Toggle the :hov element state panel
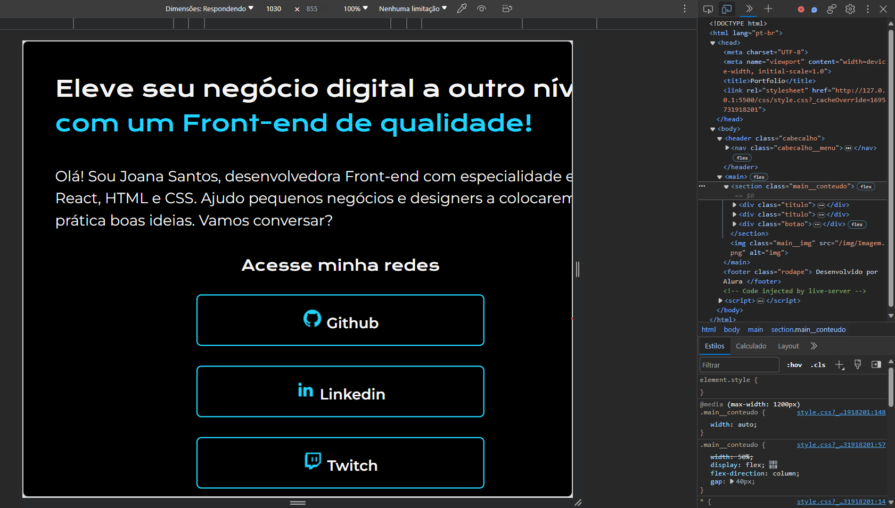Screen dimensions: 895x508 click(794, 365)
